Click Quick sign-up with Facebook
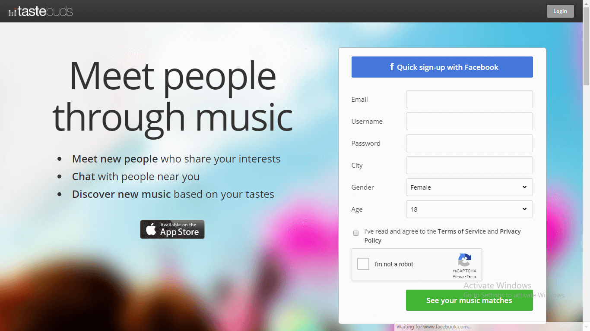The height and width of the screenshot is (331, 590). pos(442,67)
